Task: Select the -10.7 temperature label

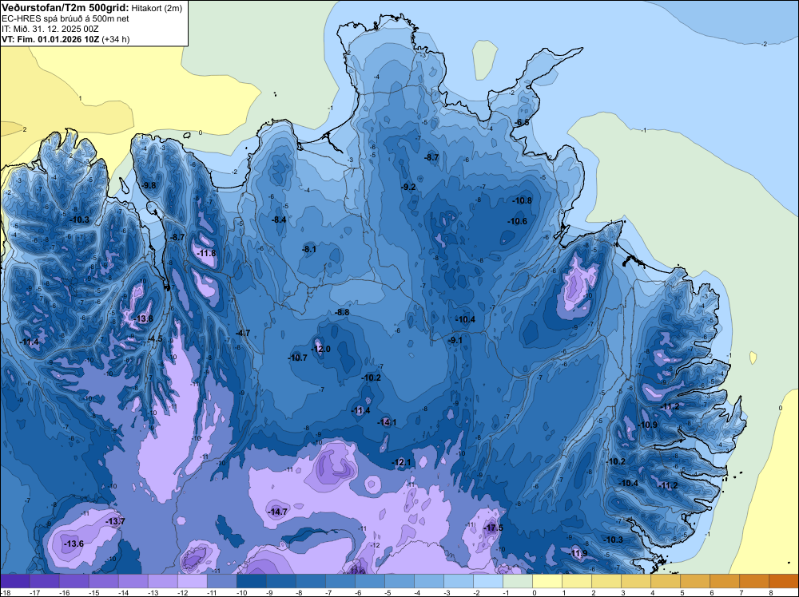Action: [x=297, y=358]
